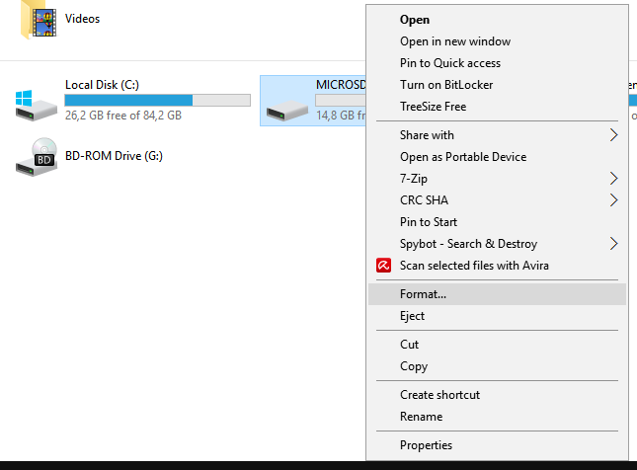Click Local Disk (C:) storage usage bar

(157, 100)
